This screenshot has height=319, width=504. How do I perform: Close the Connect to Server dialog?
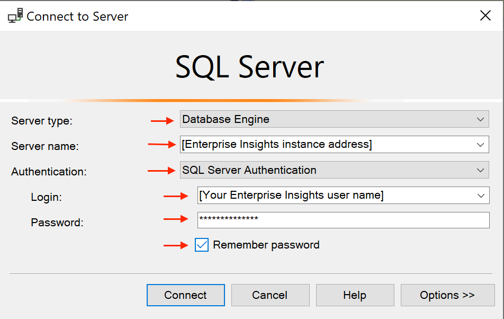click(485, 16)
